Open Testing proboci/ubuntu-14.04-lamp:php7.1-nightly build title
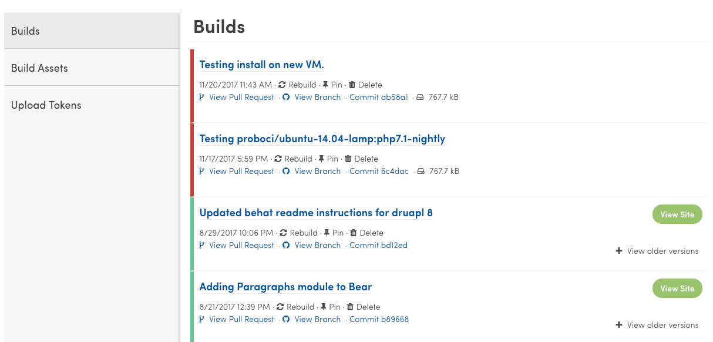Image resolution: width=713 pixels, height=342 pixels. [x=322, y=139]
